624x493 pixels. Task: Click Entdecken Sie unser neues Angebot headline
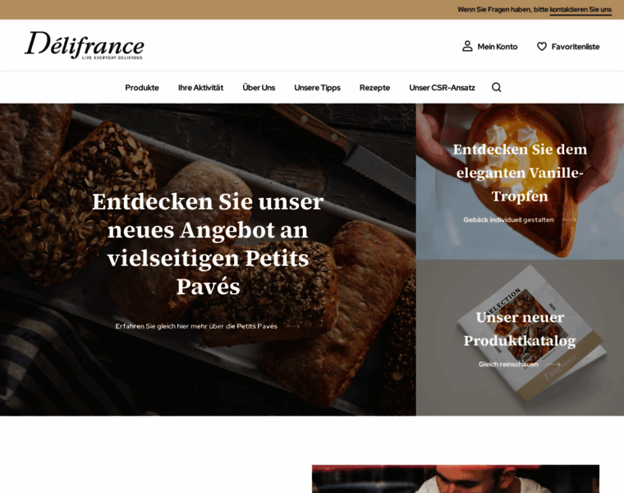click(208, 244)
